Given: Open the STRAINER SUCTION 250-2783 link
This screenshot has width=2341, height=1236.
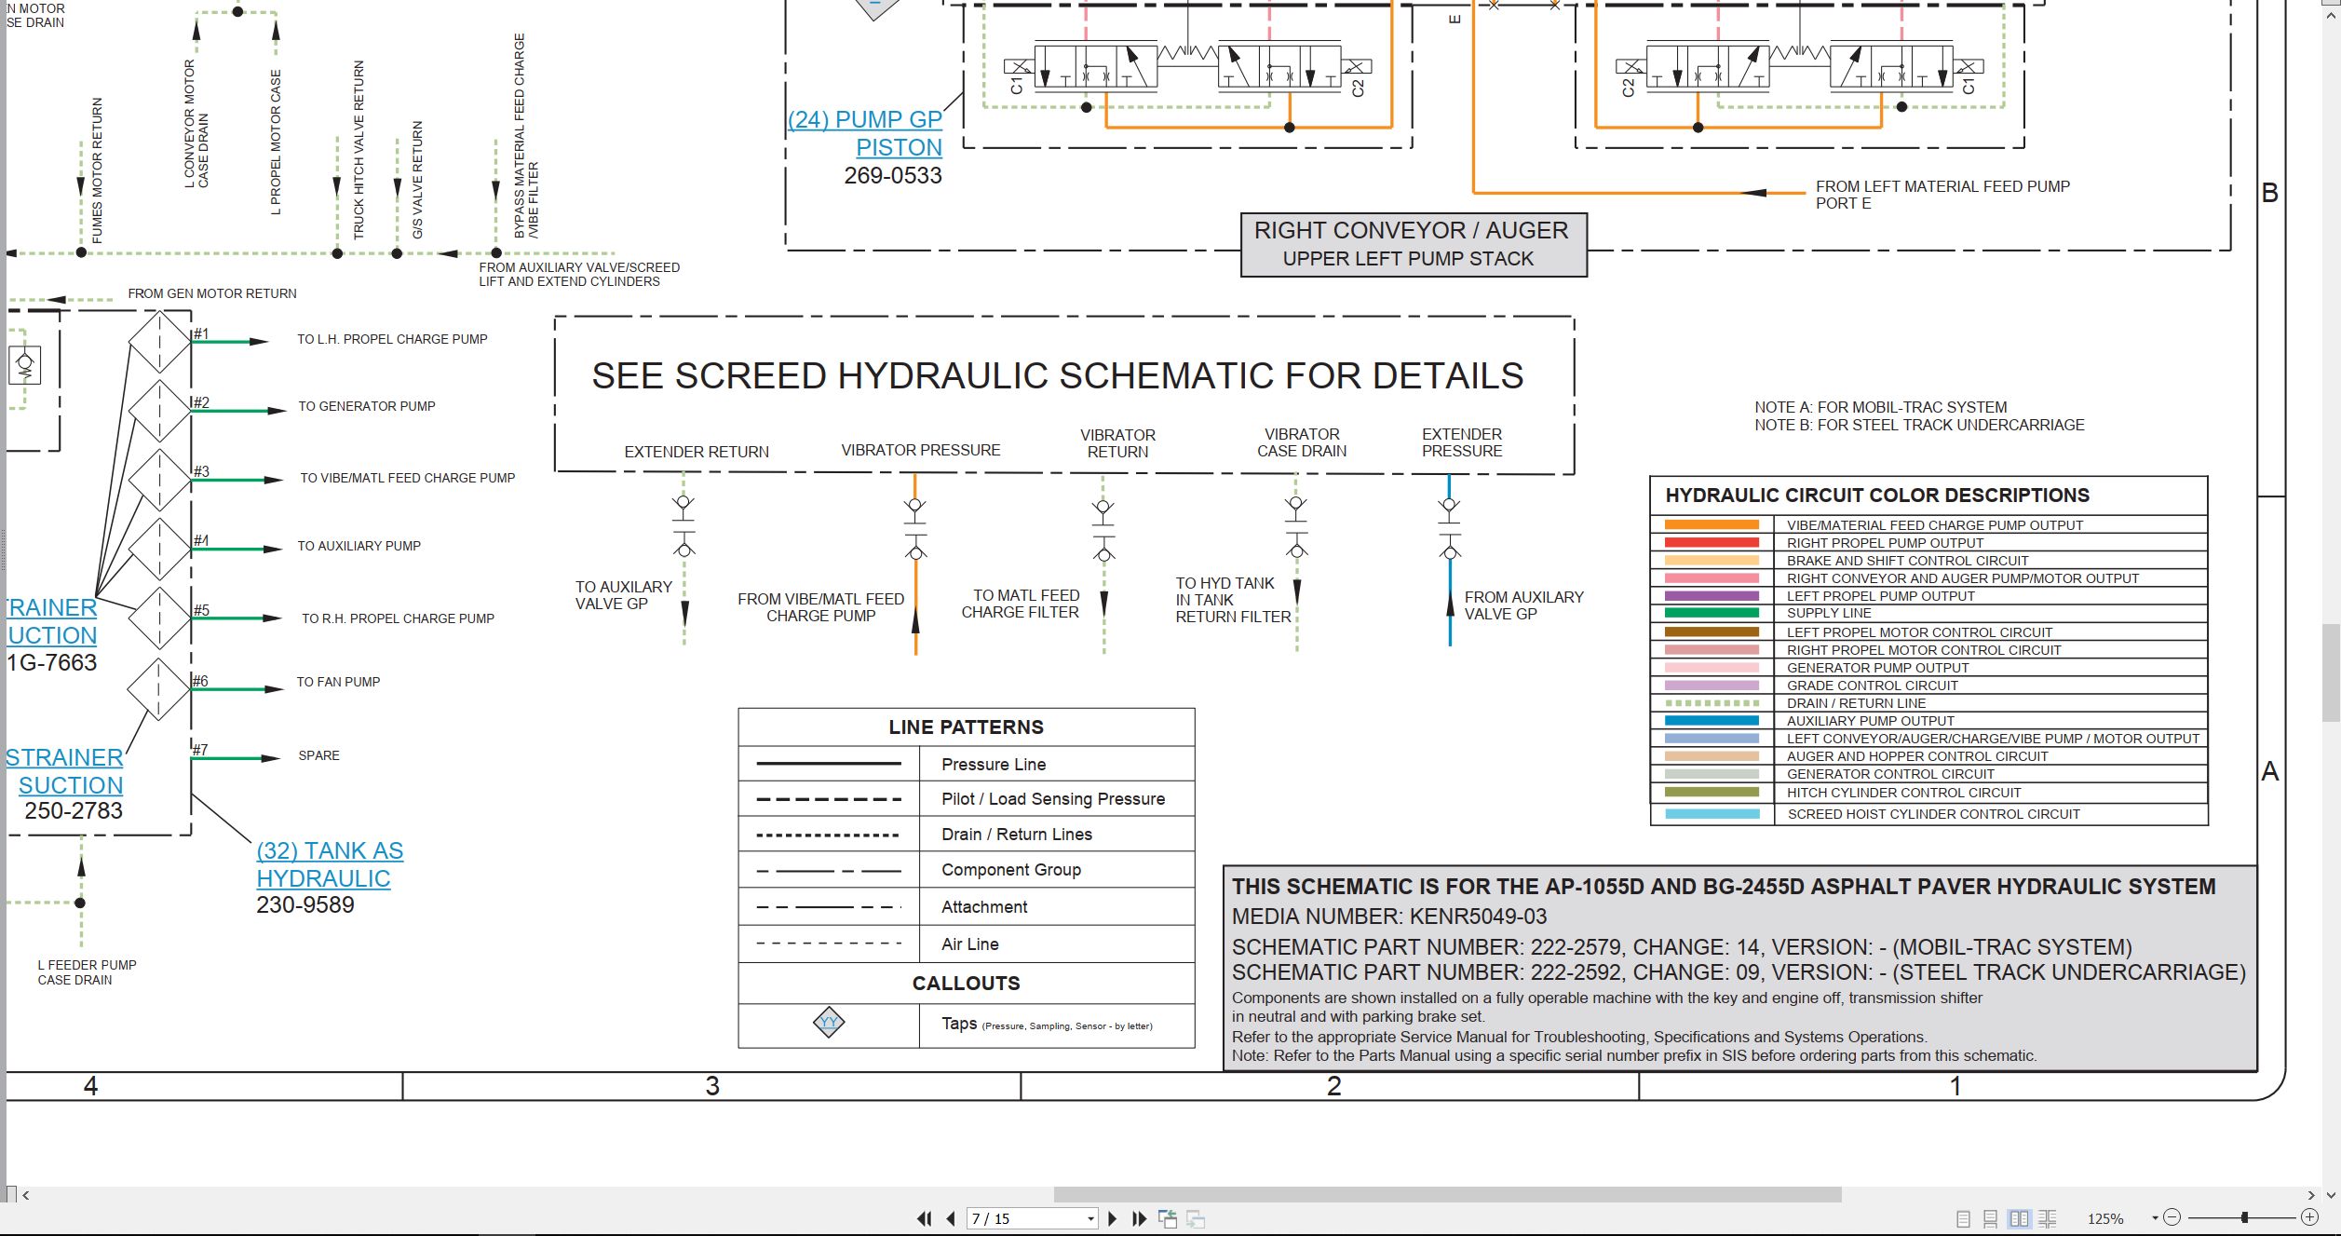Looking at the screenshot, I should coord(65,771).
